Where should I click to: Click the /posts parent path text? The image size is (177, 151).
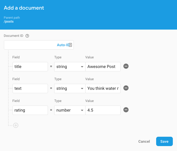[x=9, y=22]
